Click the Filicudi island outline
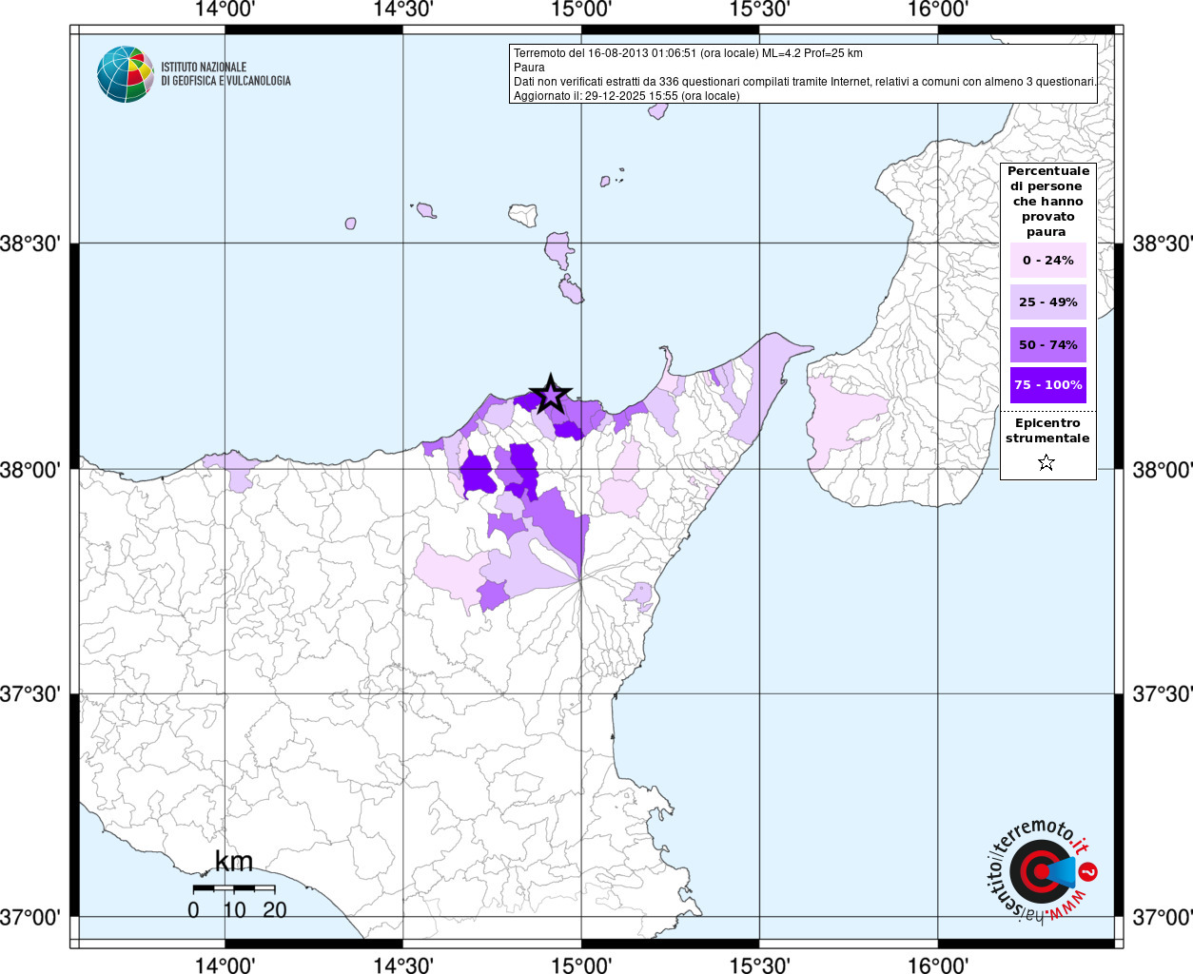The height and width of the screenshot is (974, 1193). pyautogui.click(x=425, y=209)
